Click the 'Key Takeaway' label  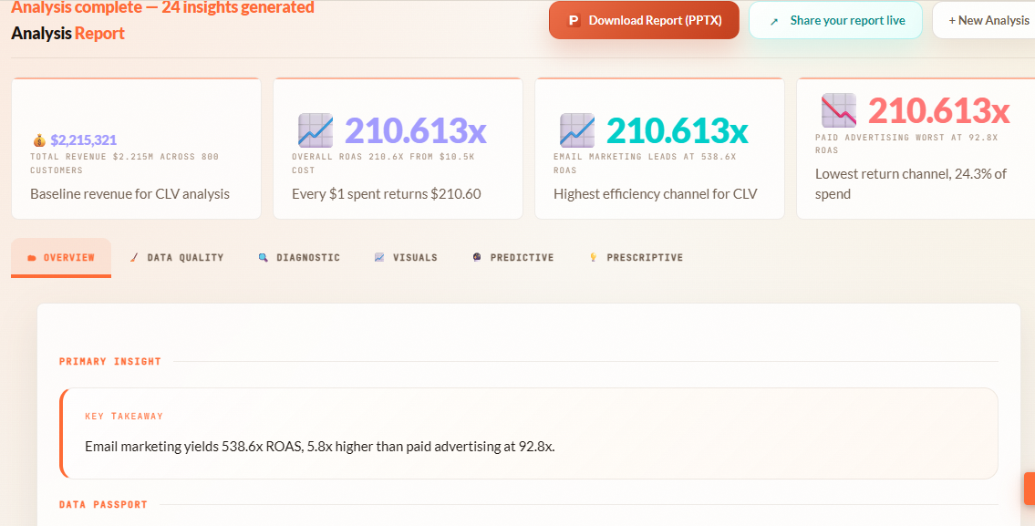[124, 417]
